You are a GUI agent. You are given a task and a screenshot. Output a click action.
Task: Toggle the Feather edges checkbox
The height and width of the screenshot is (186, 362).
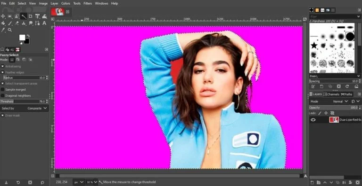click(2, 72)
